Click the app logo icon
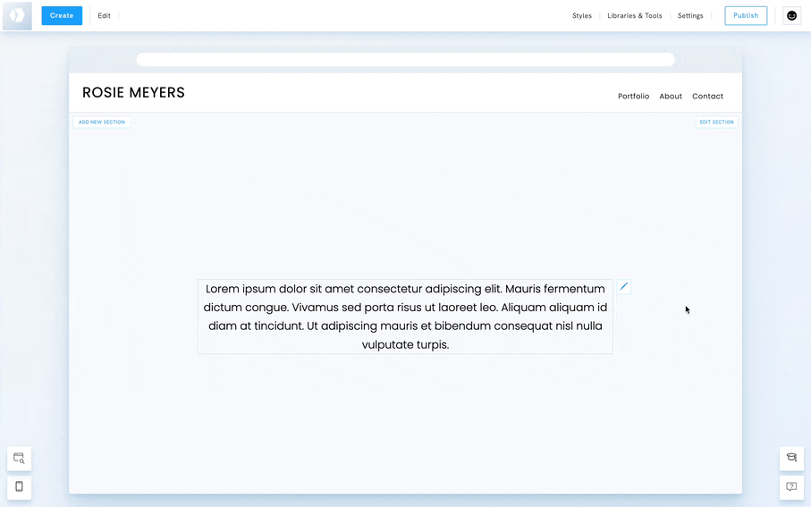The image size is (811, 507). pos(17,15)
